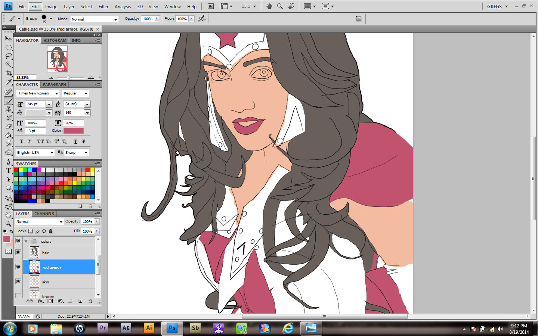Viewport: 538px width, 336px height.
Task: Toggle airbrush mode in options bar
Action: point(202,19)
